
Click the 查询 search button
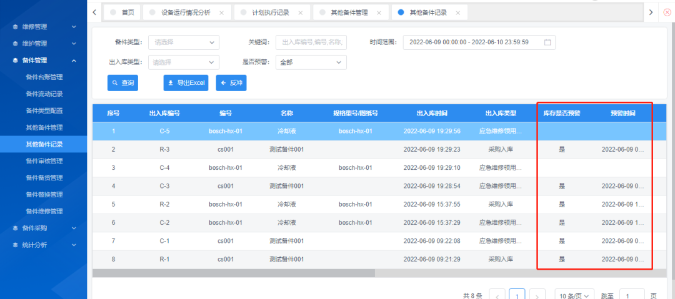pos(122,83)
